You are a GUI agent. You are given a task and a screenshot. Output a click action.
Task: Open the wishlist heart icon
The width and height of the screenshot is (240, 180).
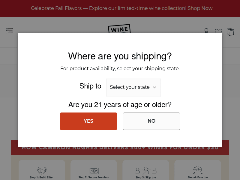click(x=218, y=31)
